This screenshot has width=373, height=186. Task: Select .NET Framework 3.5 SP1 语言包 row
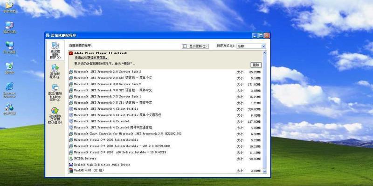coord(166,103)
